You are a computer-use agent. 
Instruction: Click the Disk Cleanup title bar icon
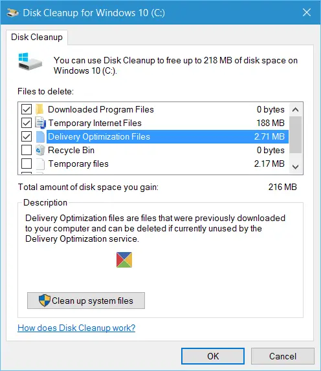[12, 12]
